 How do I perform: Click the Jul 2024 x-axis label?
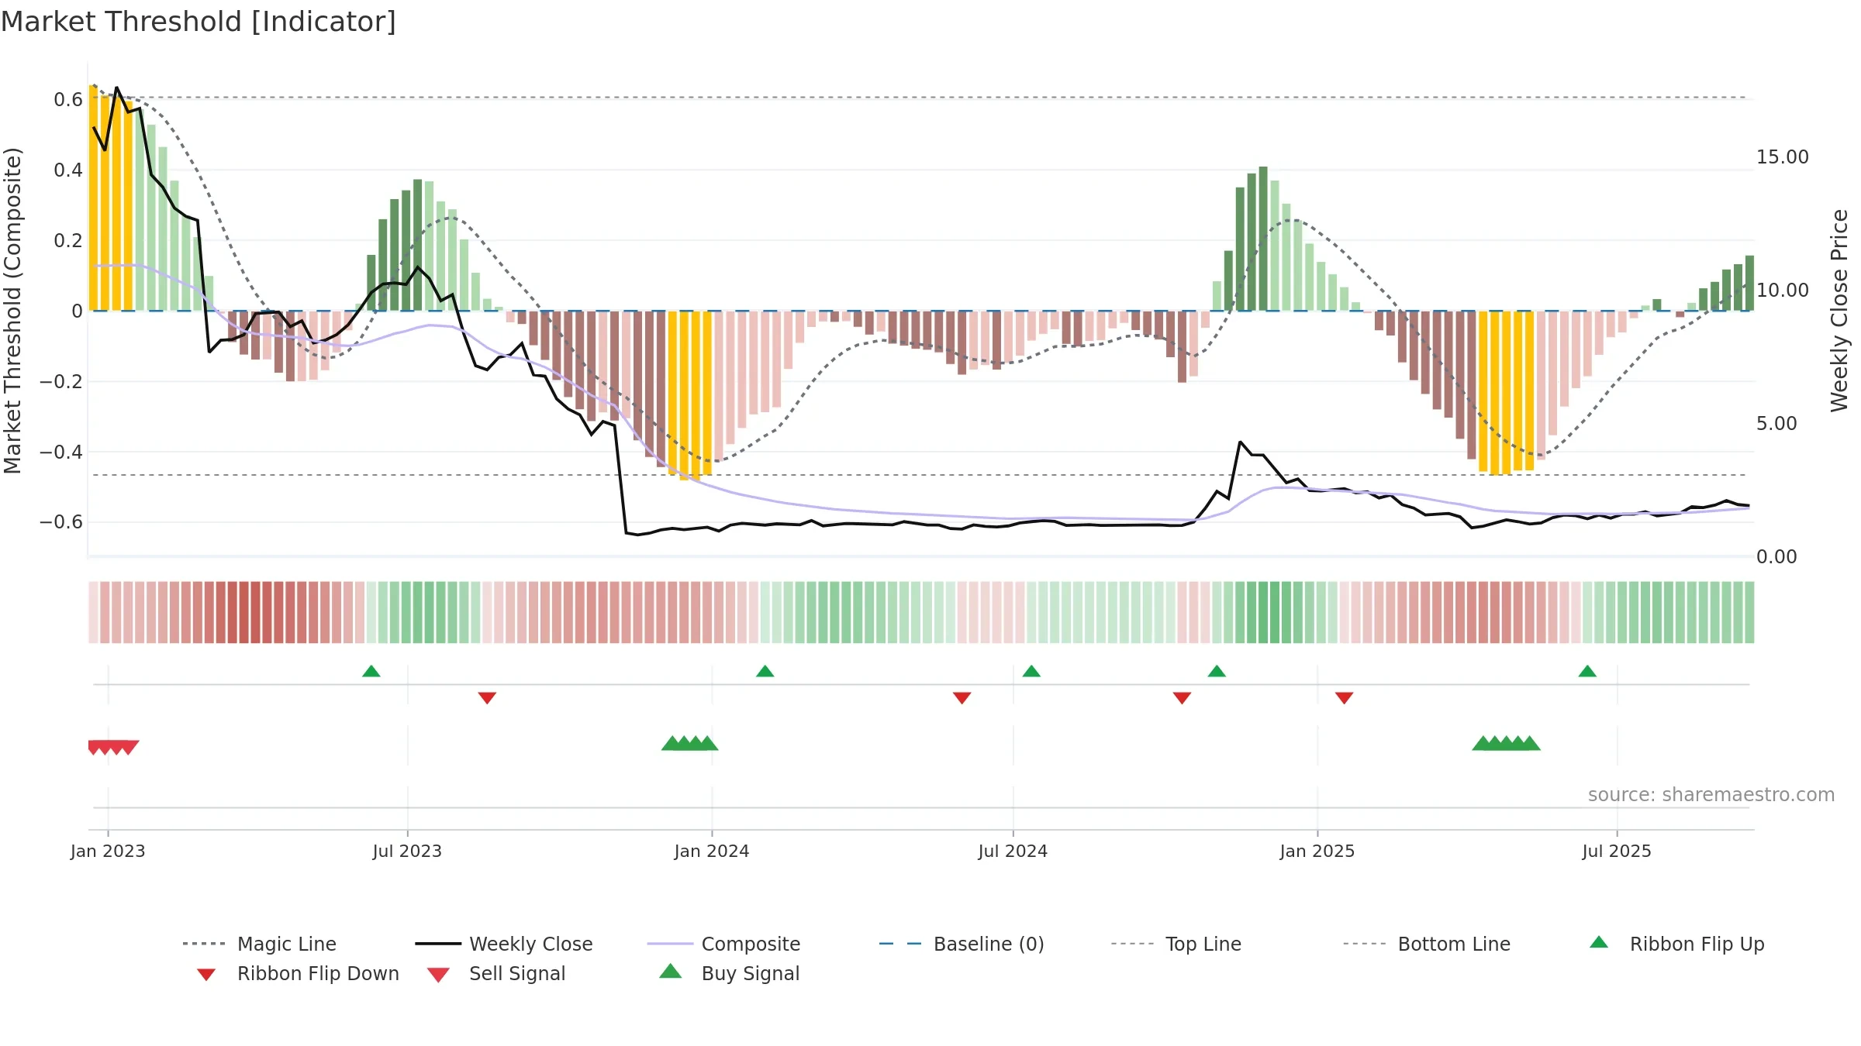[1013, 851]
